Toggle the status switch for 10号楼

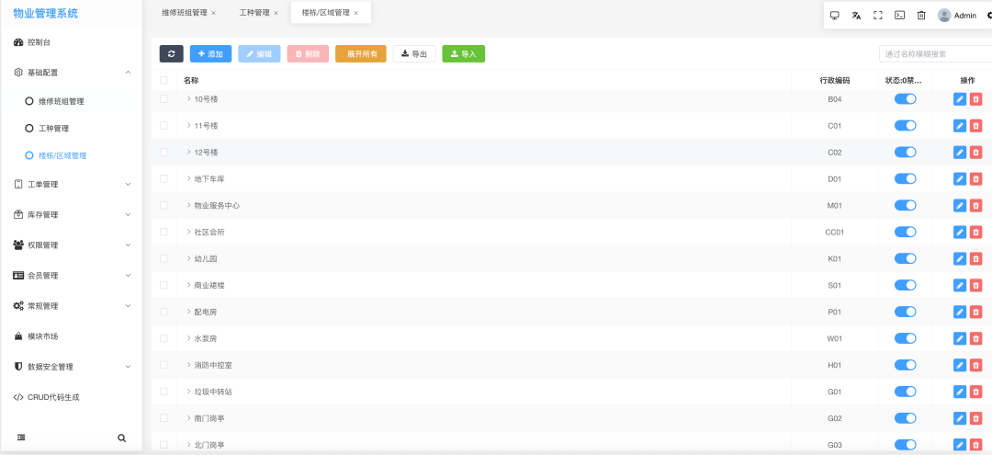(906, 99)
